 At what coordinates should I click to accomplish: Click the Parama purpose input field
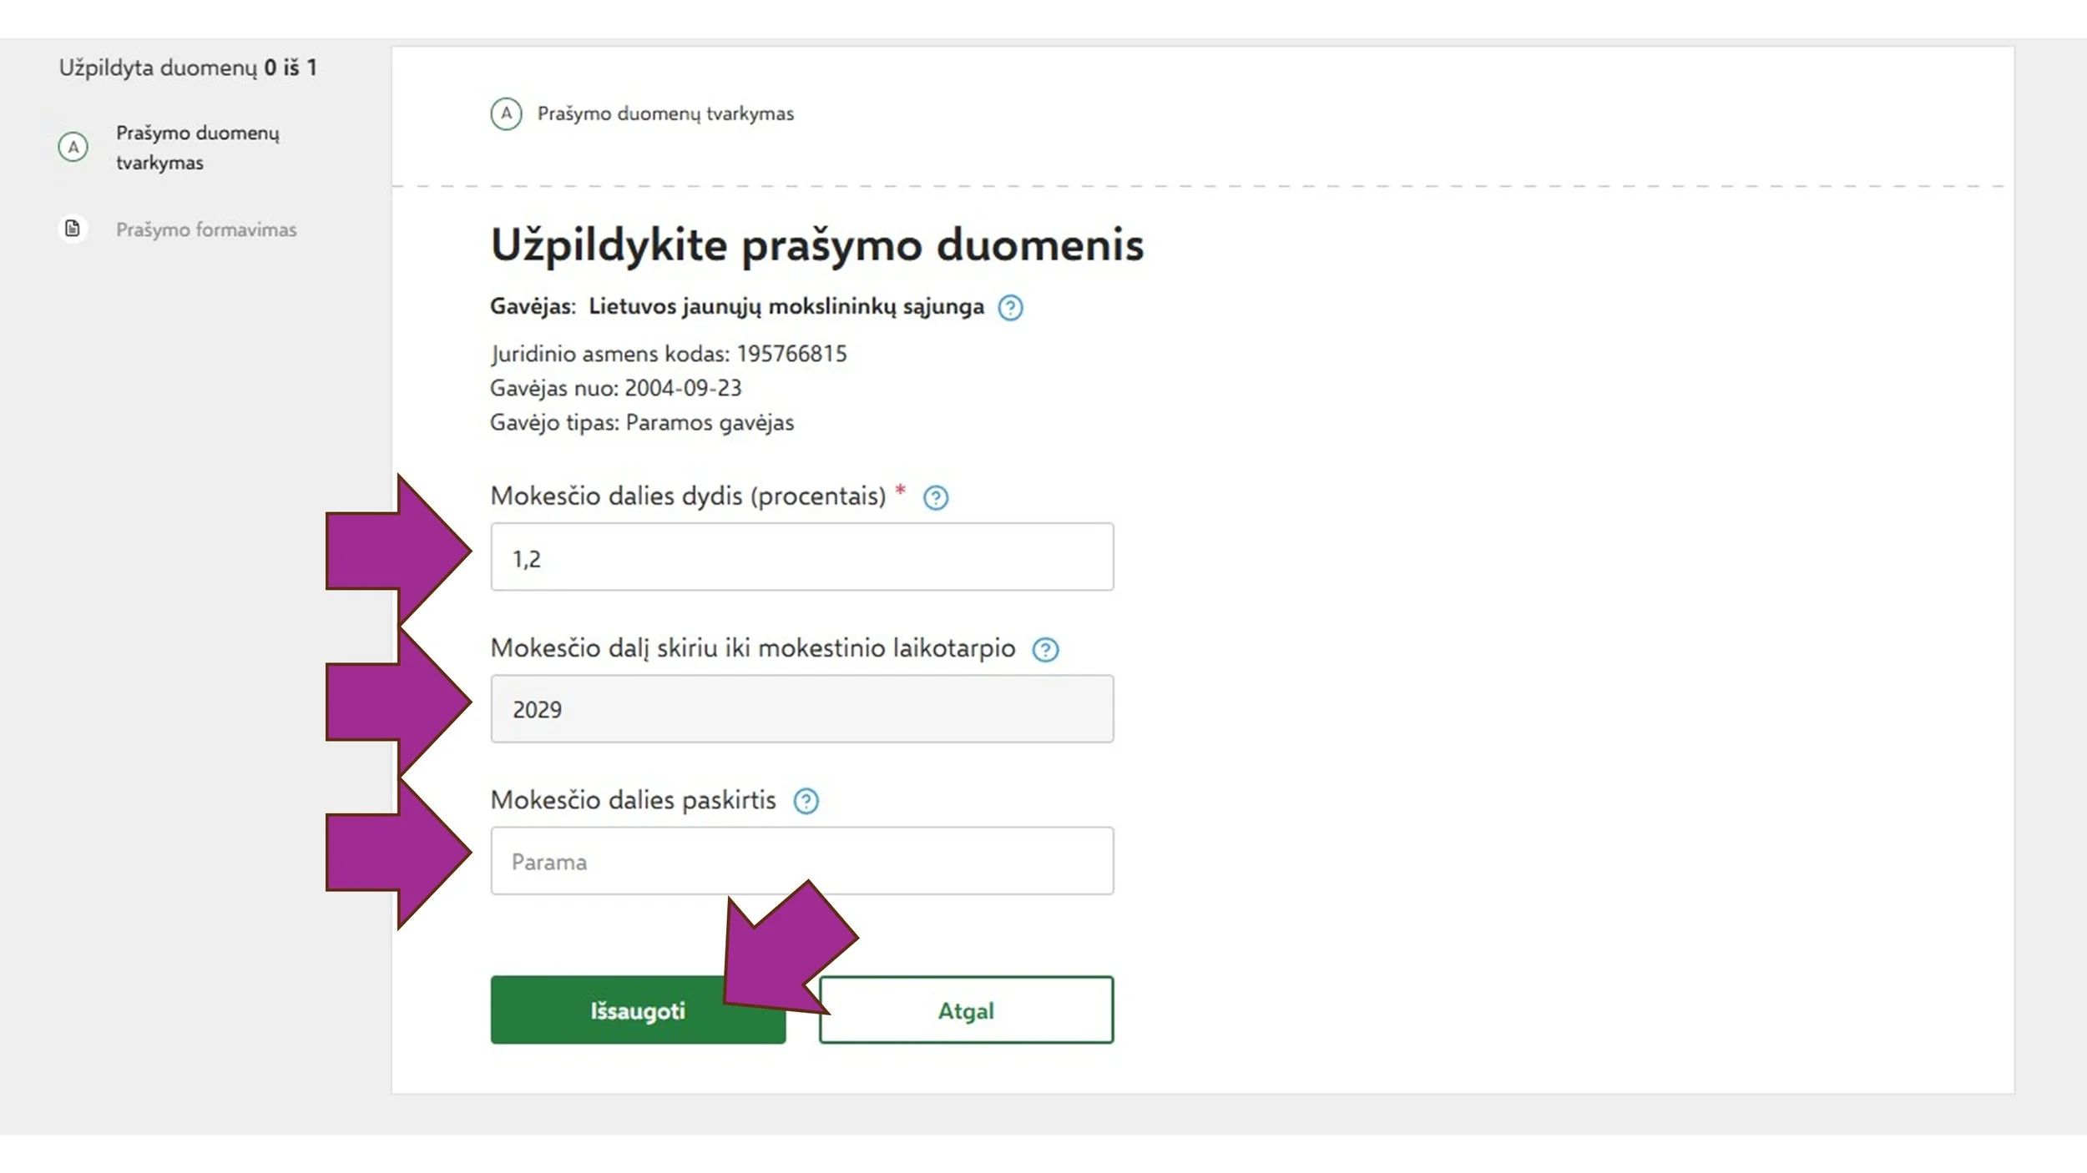point(801,861)
